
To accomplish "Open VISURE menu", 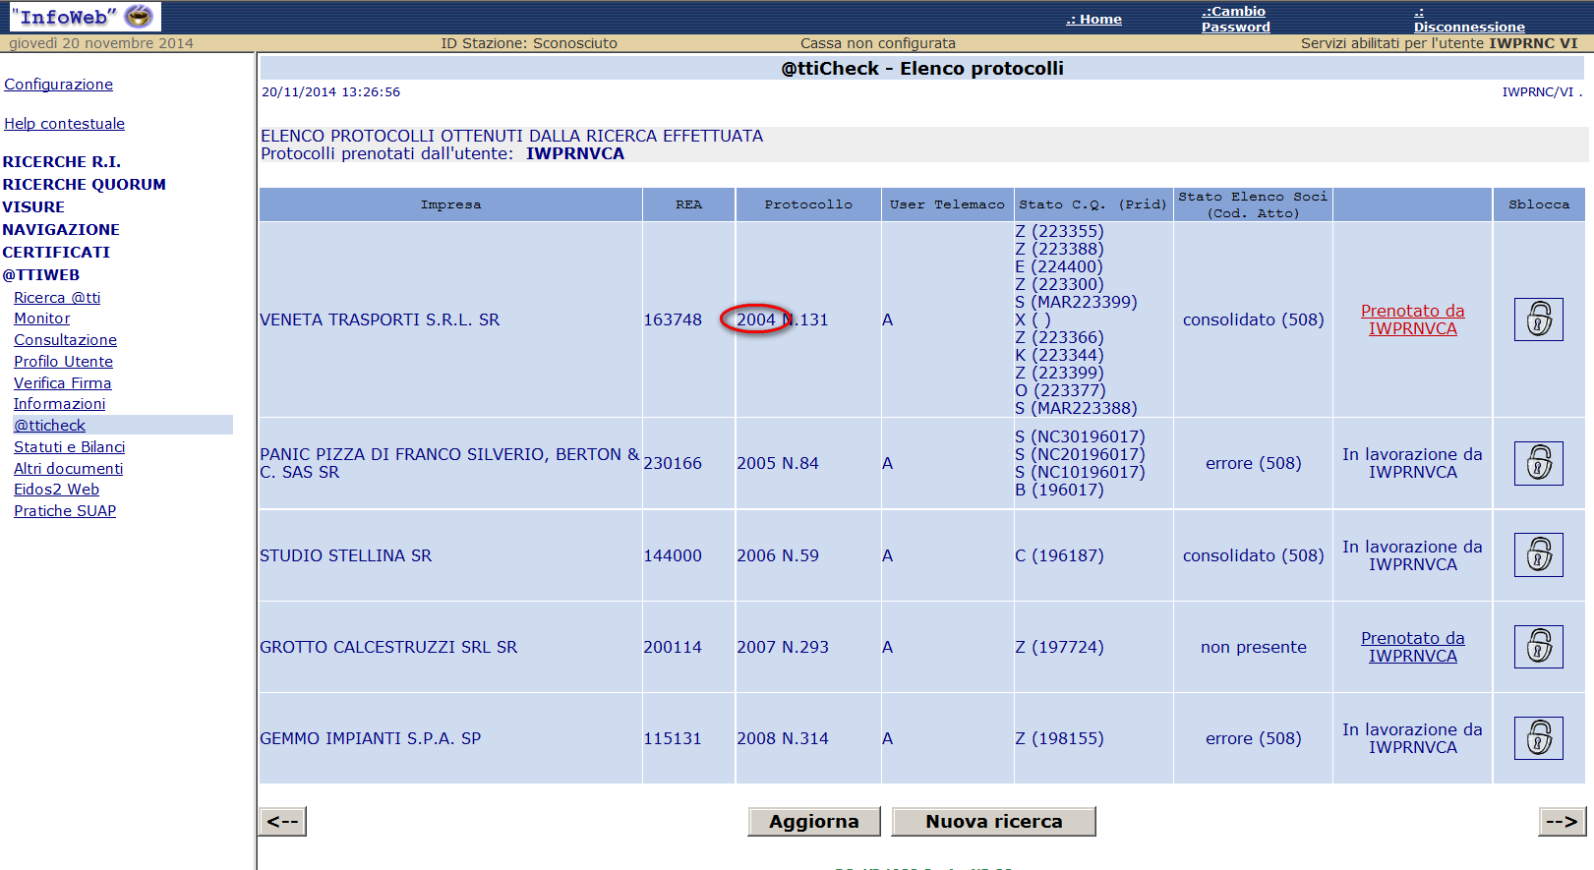I will pyautogui.click(x=33, y=207).
